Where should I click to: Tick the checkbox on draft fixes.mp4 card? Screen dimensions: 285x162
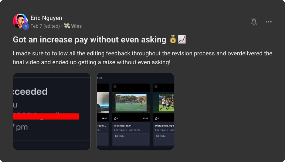click(115, 86)
